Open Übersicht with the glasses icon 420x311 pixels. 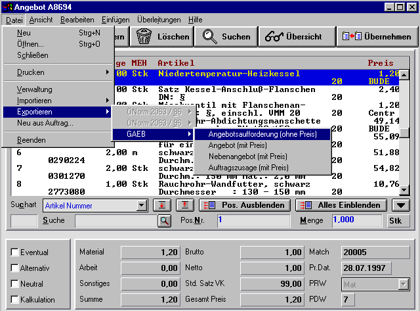[294, 37]
